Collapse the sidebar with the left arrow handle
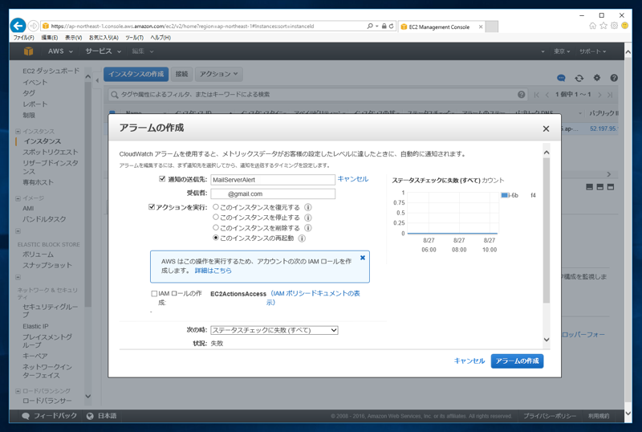642x432 pixels. (x=97, y=80)
